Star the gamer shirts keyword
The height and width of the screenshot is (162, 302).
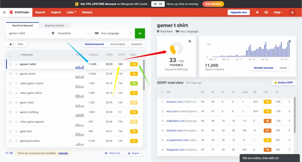point(17,74)
